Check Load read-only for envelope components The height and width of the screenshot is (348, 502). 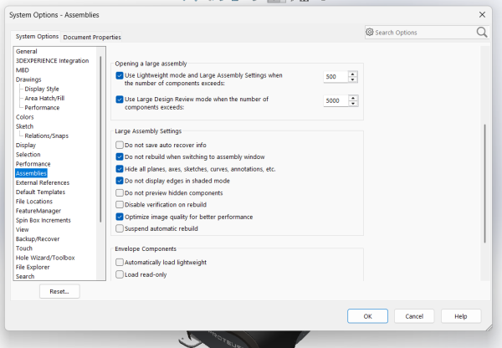point(120,274)
